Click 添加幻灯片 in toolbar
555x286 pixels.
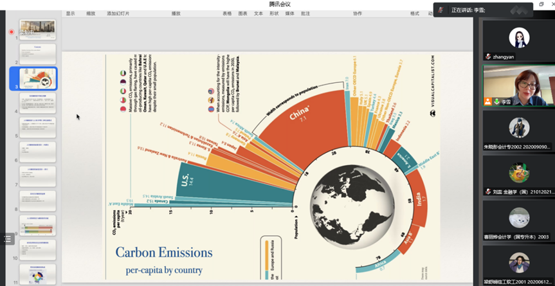point(118,13)
